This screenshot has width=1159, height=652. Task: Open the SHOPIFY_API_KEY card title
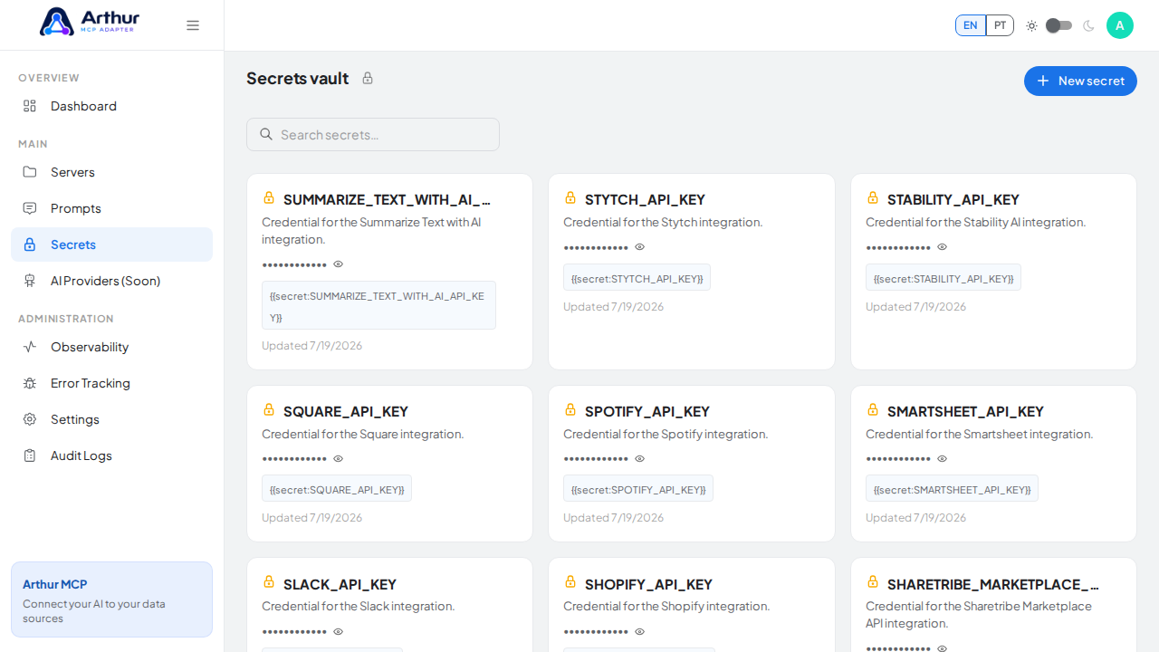click(648, 584)
